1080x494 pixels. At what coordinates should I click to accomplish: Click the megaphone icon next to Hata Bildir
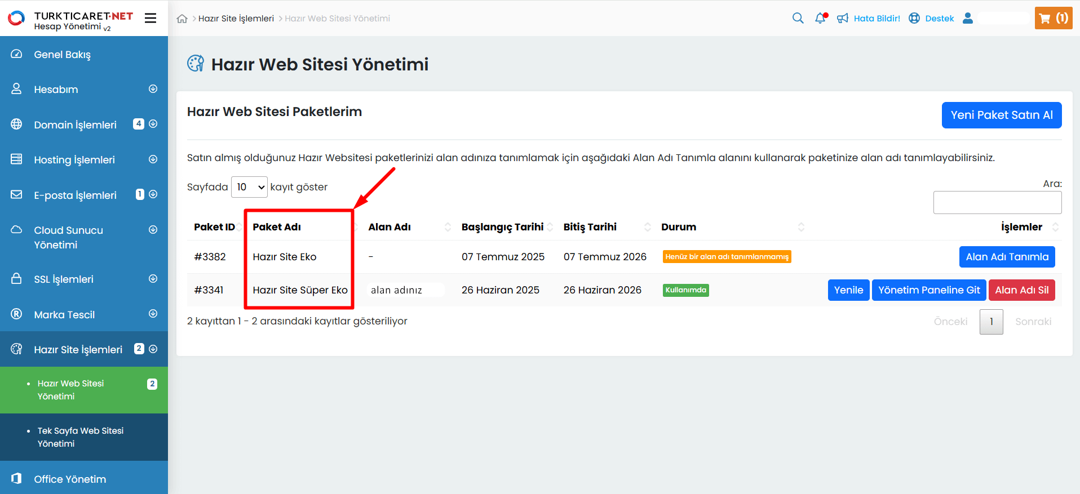pyautogui.click(x=843, y=18)
